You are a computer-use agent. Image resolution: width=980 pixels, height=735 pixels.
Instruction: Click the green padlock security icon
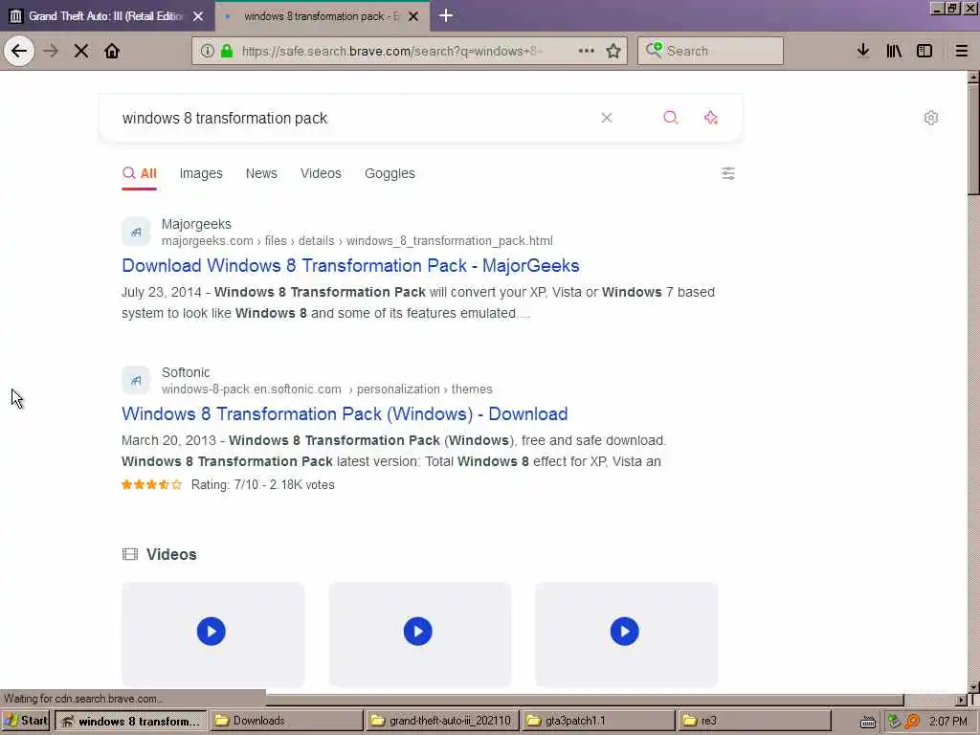[x=227, y=51]
